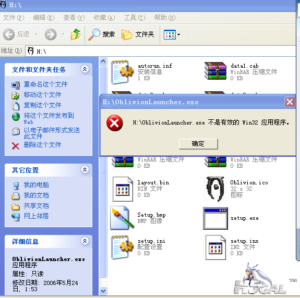Open 我的电脑 in other places
Screen dimensions: 300x298
36,185
